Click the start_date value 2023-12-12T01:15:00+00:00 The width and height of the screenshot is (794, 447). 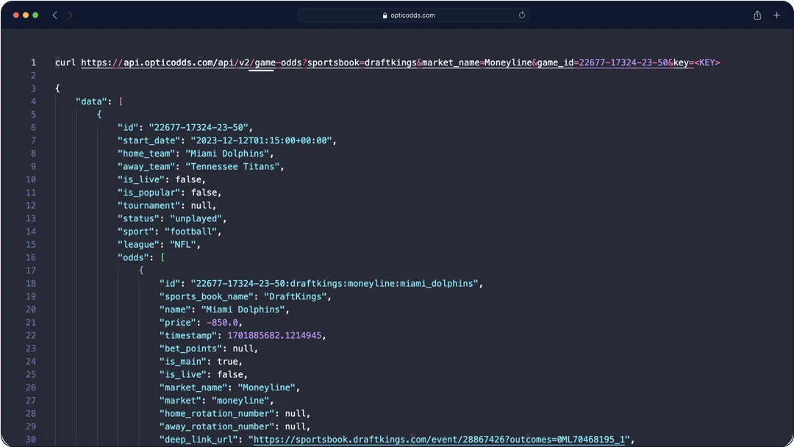click(x=261, y=140)
